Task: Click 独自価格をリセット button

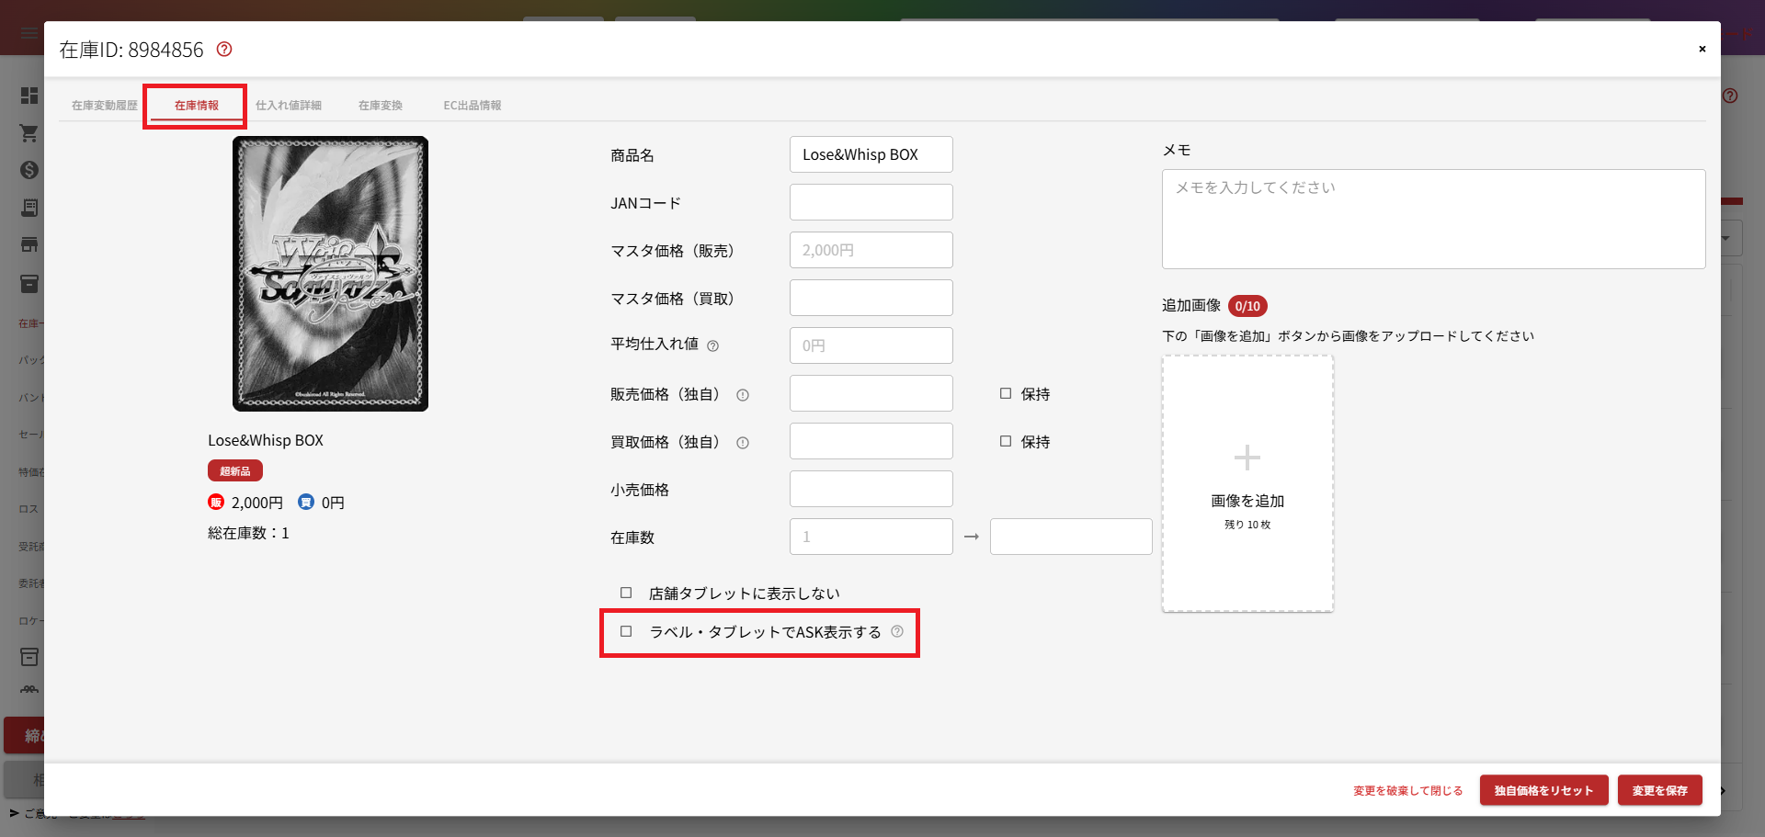Action: point(1543,790)
